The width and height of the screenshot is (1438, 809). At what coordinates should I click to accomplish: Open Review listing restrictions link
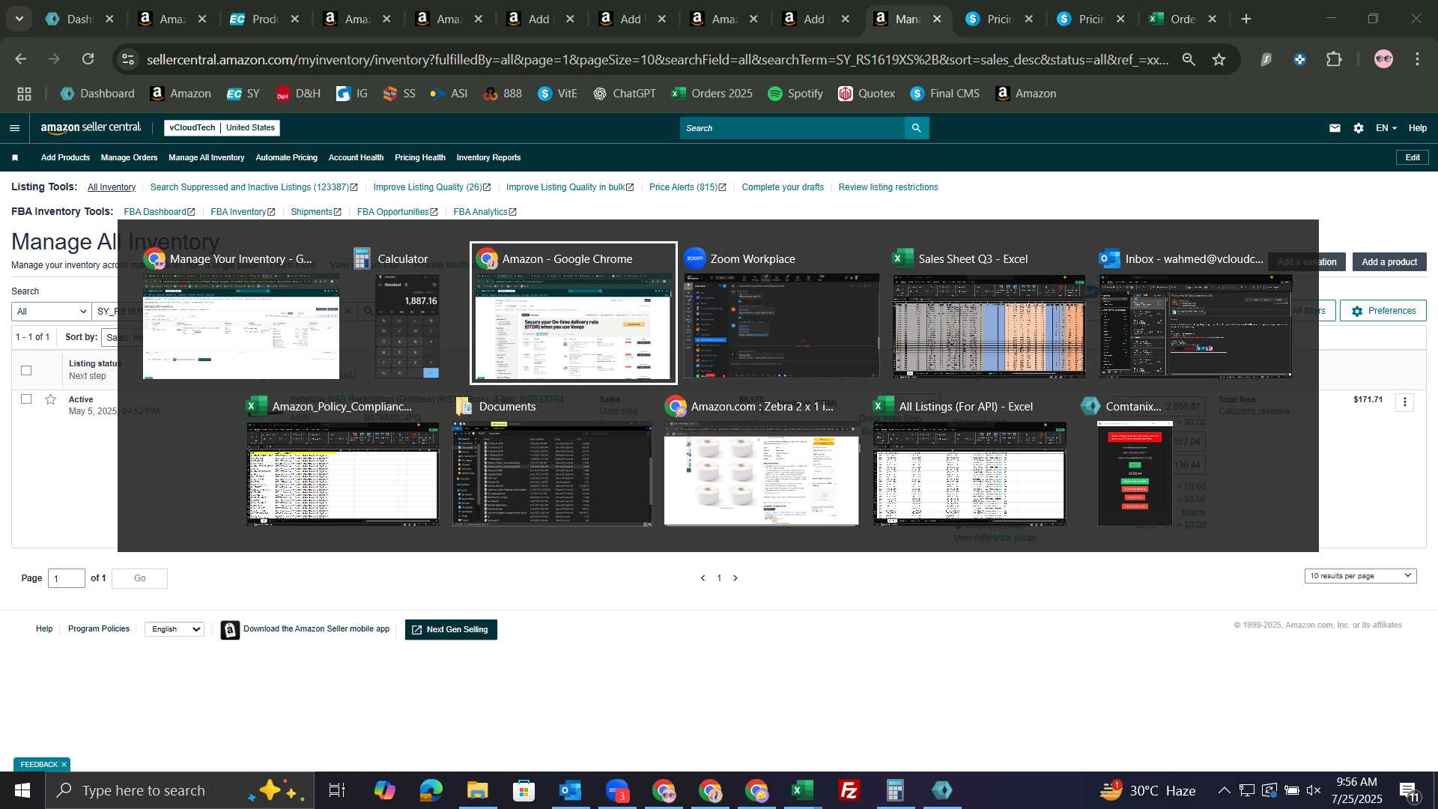888,187
